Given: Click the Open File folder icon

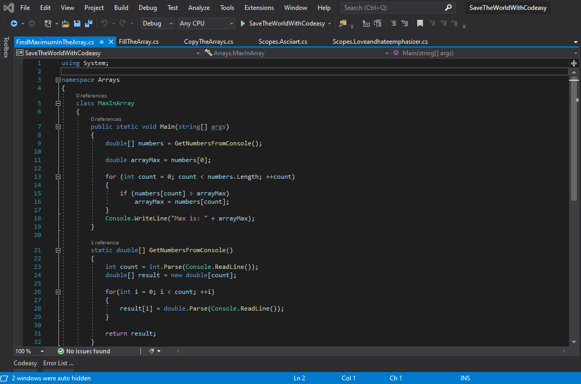Looking at the screenshot, I should pyautogui.click(x=66, y=23).
